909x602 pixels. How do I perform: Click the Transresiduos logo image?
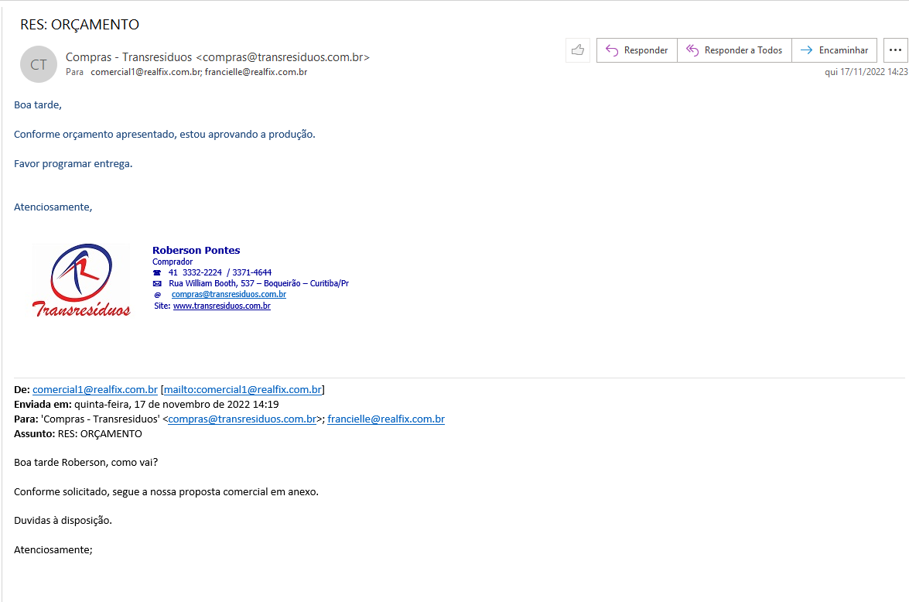click(x=81, y=281)
